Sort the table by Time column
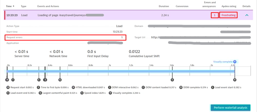The height and width of the screenshot is (112, 257). (x=10, y=6)
